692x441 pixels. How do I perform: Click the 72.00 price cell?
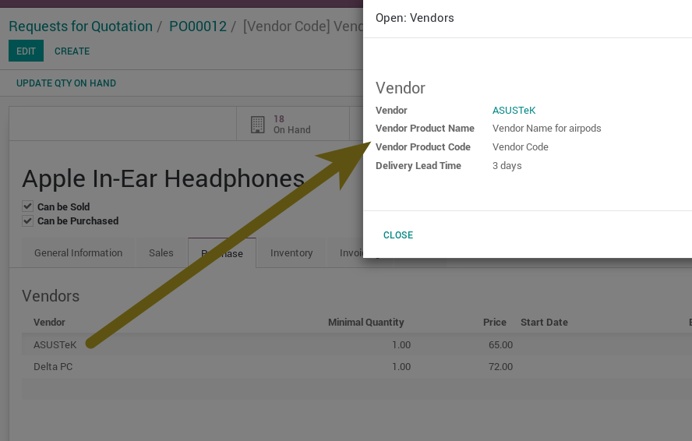pyautogui.click(x=500, y=366)
